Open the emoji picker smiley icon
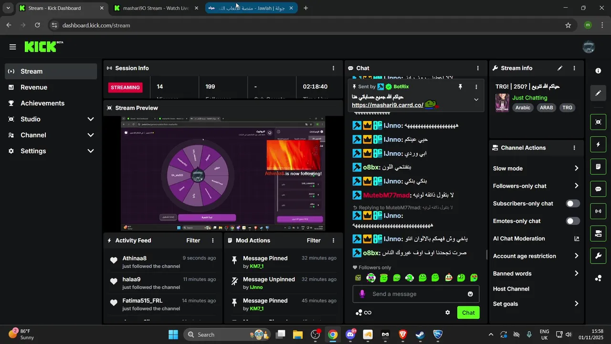This screenshot has height=344, width=611. pos(470,294)
